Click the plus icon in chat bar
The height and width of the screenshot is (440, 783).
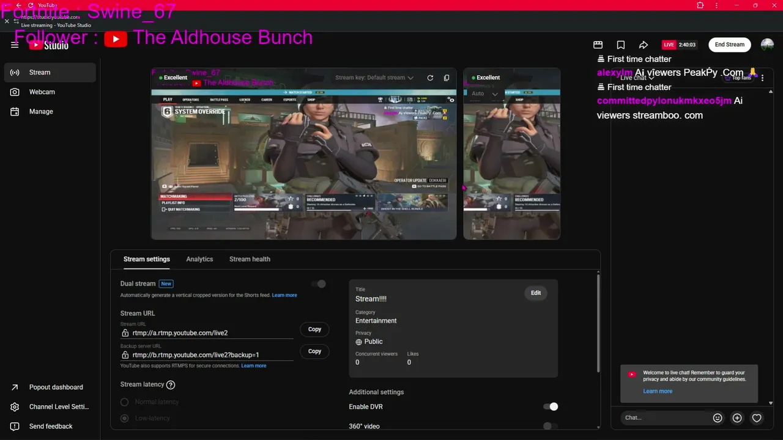click(x=737, y=418)
